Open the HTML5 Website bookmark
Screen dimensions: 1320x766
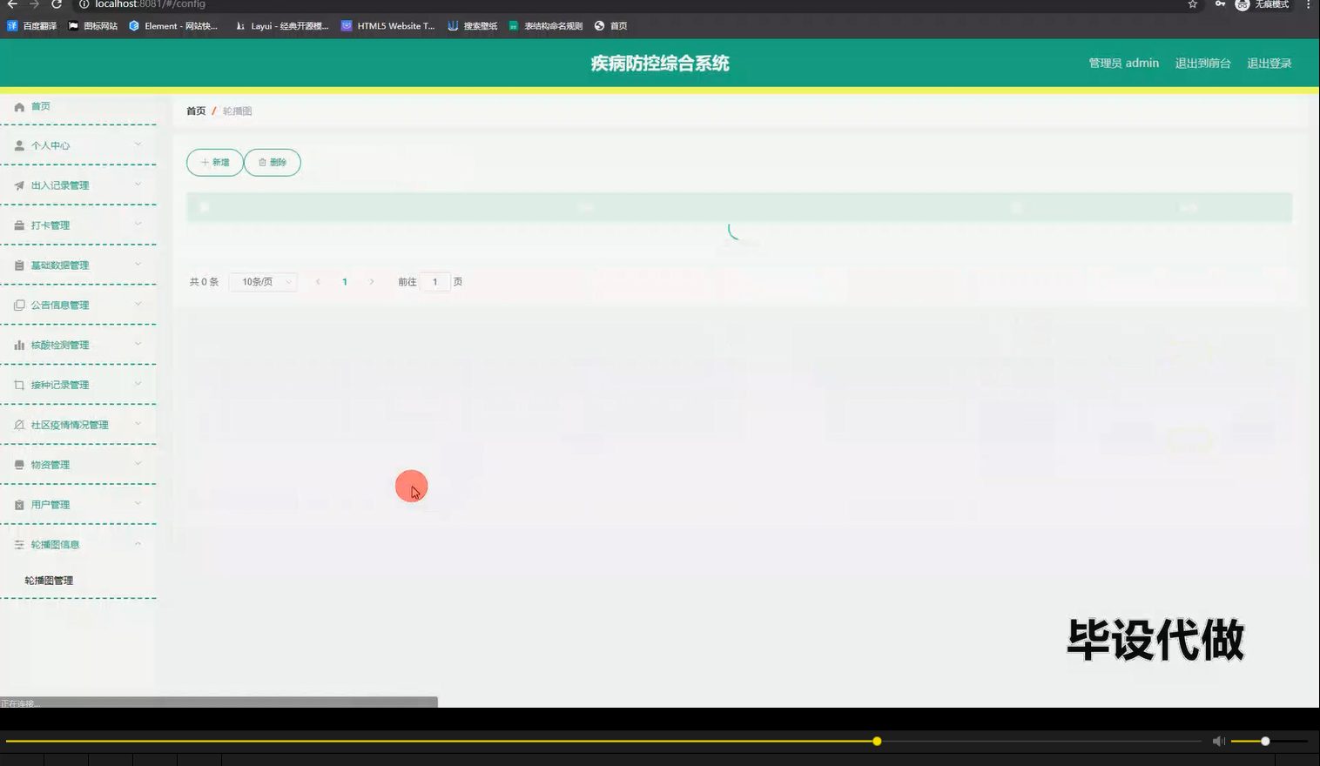[388, 26]
